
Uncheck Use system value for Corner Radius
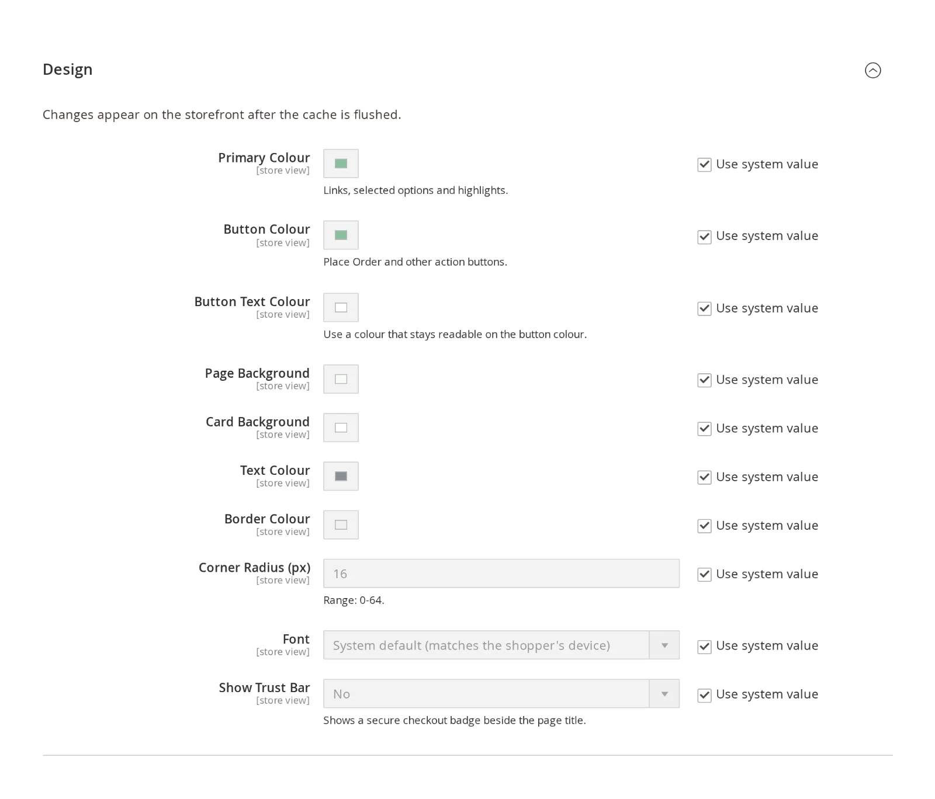click(704, 574)
